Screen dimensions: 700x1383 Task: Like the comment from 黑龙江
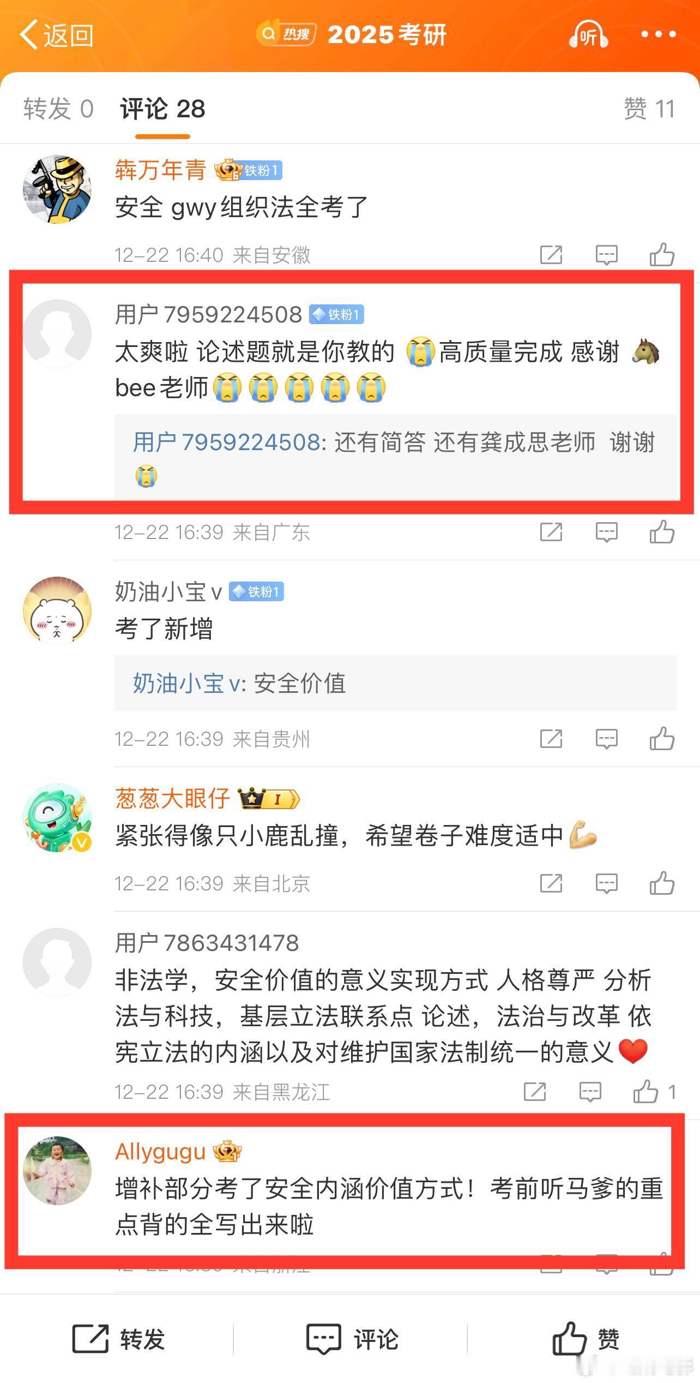click(645, 1092)
